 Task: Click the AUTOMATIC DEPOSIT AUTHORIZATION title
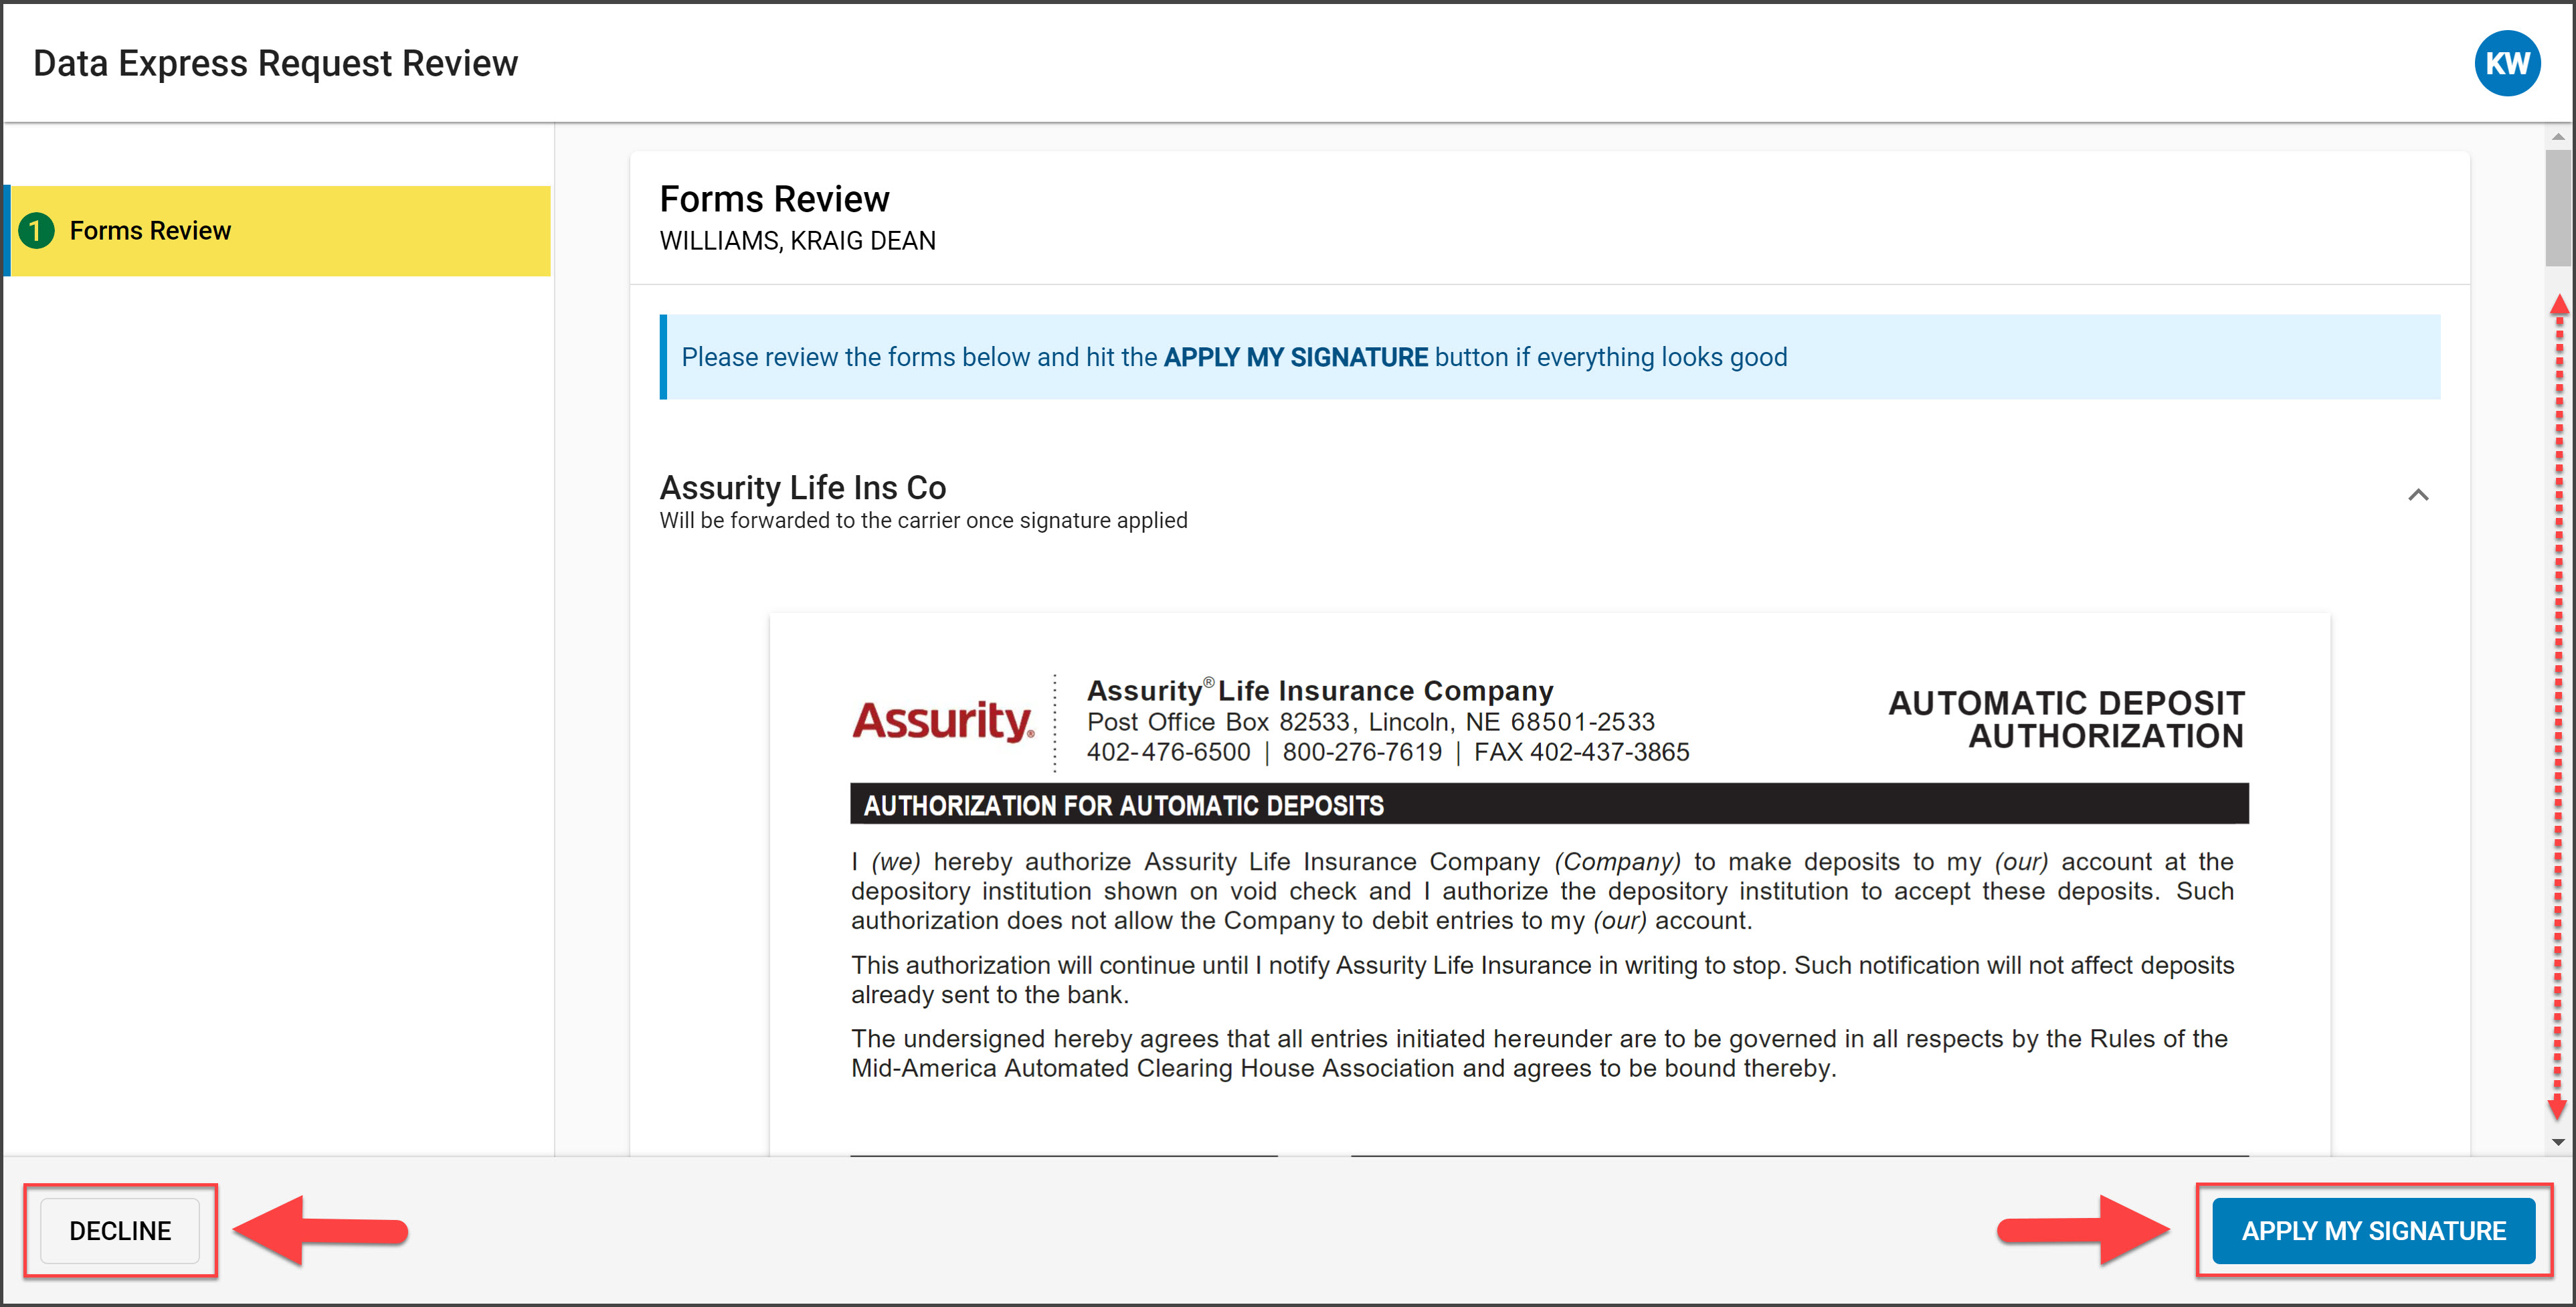(2066, 719)
